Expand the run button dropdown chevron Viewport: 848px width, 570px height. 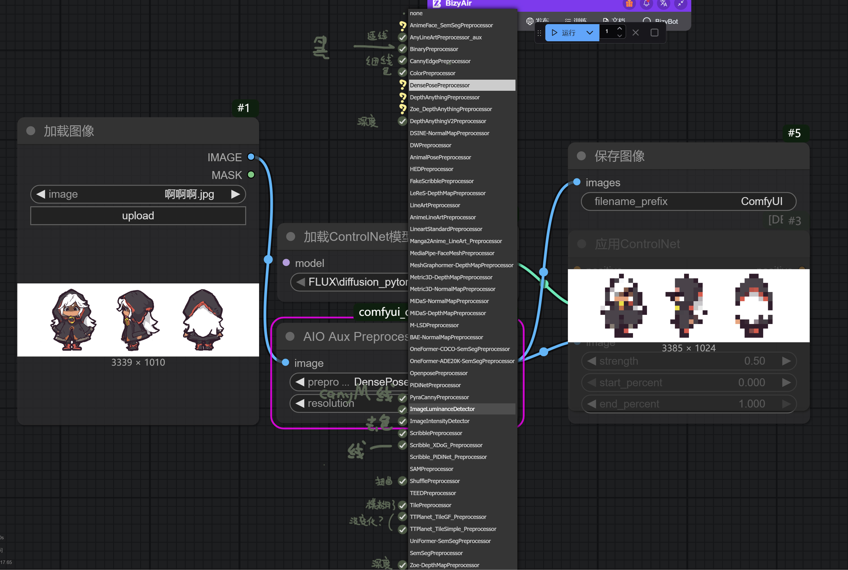pyautogui.click(x=590, y=33)
